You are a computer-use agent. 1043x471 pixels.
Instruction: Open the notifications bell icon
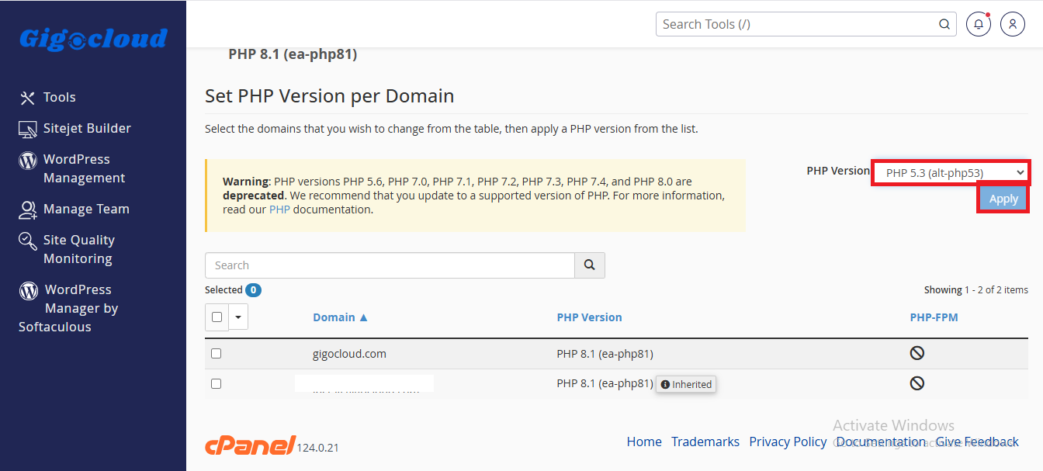point(979,24)
